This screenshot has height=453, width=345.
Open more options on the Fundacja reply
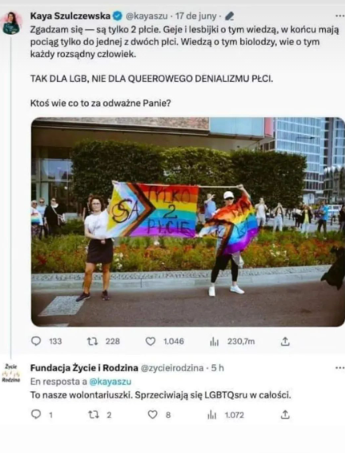point(339,368)
